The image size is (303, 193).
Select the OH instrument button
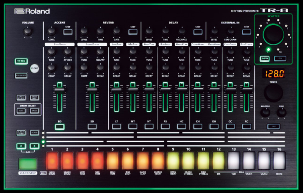coord(214,127)
